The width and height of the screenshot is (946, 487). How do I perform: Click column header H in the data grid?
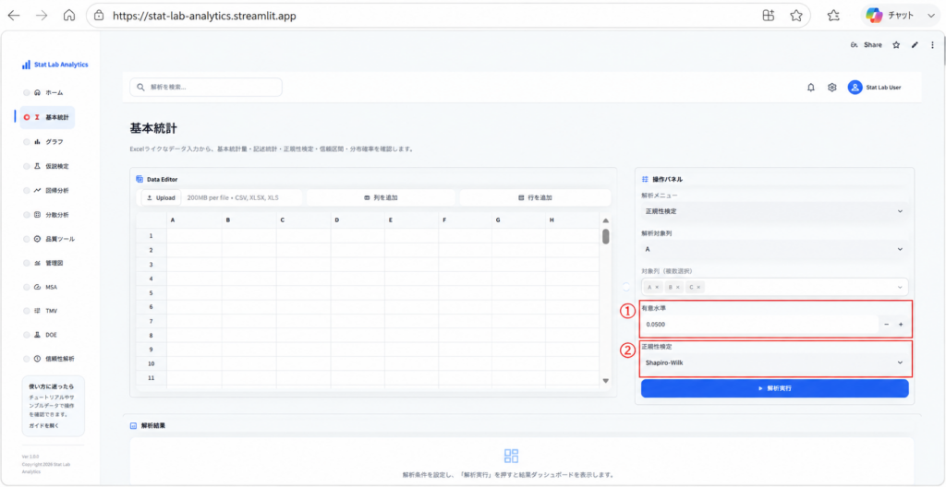pos(572,220)
